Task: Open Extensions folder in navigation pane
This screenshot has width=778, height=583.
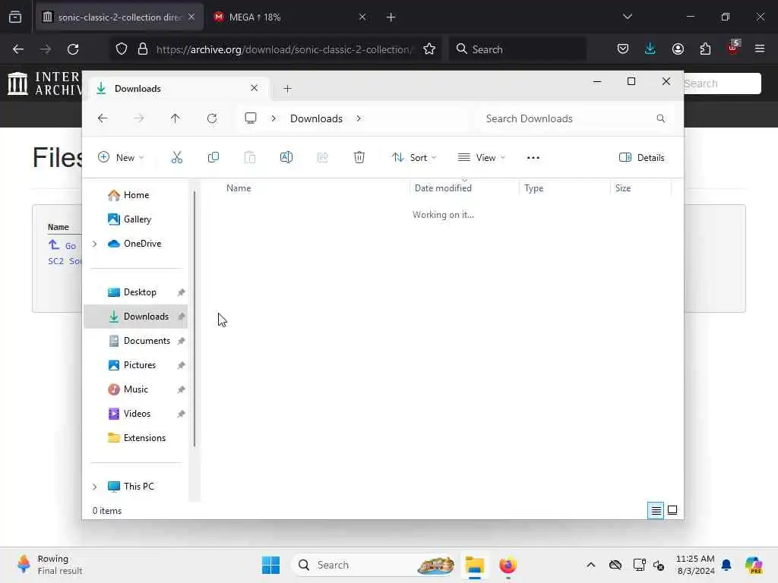Action: click(135, 438)
